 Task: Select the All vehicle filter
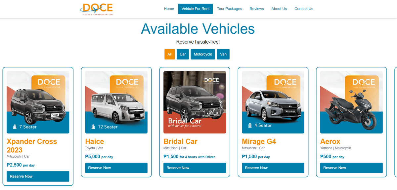coord(169,54)
